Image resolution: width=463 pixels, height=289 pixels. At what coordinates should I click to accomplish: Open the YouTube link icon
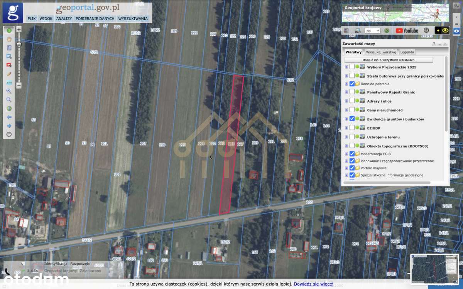(407, 30)
